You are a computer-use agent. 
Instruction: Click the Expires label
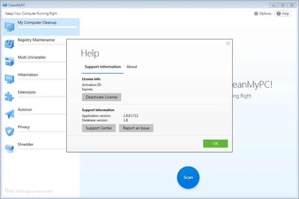(87, 89)
